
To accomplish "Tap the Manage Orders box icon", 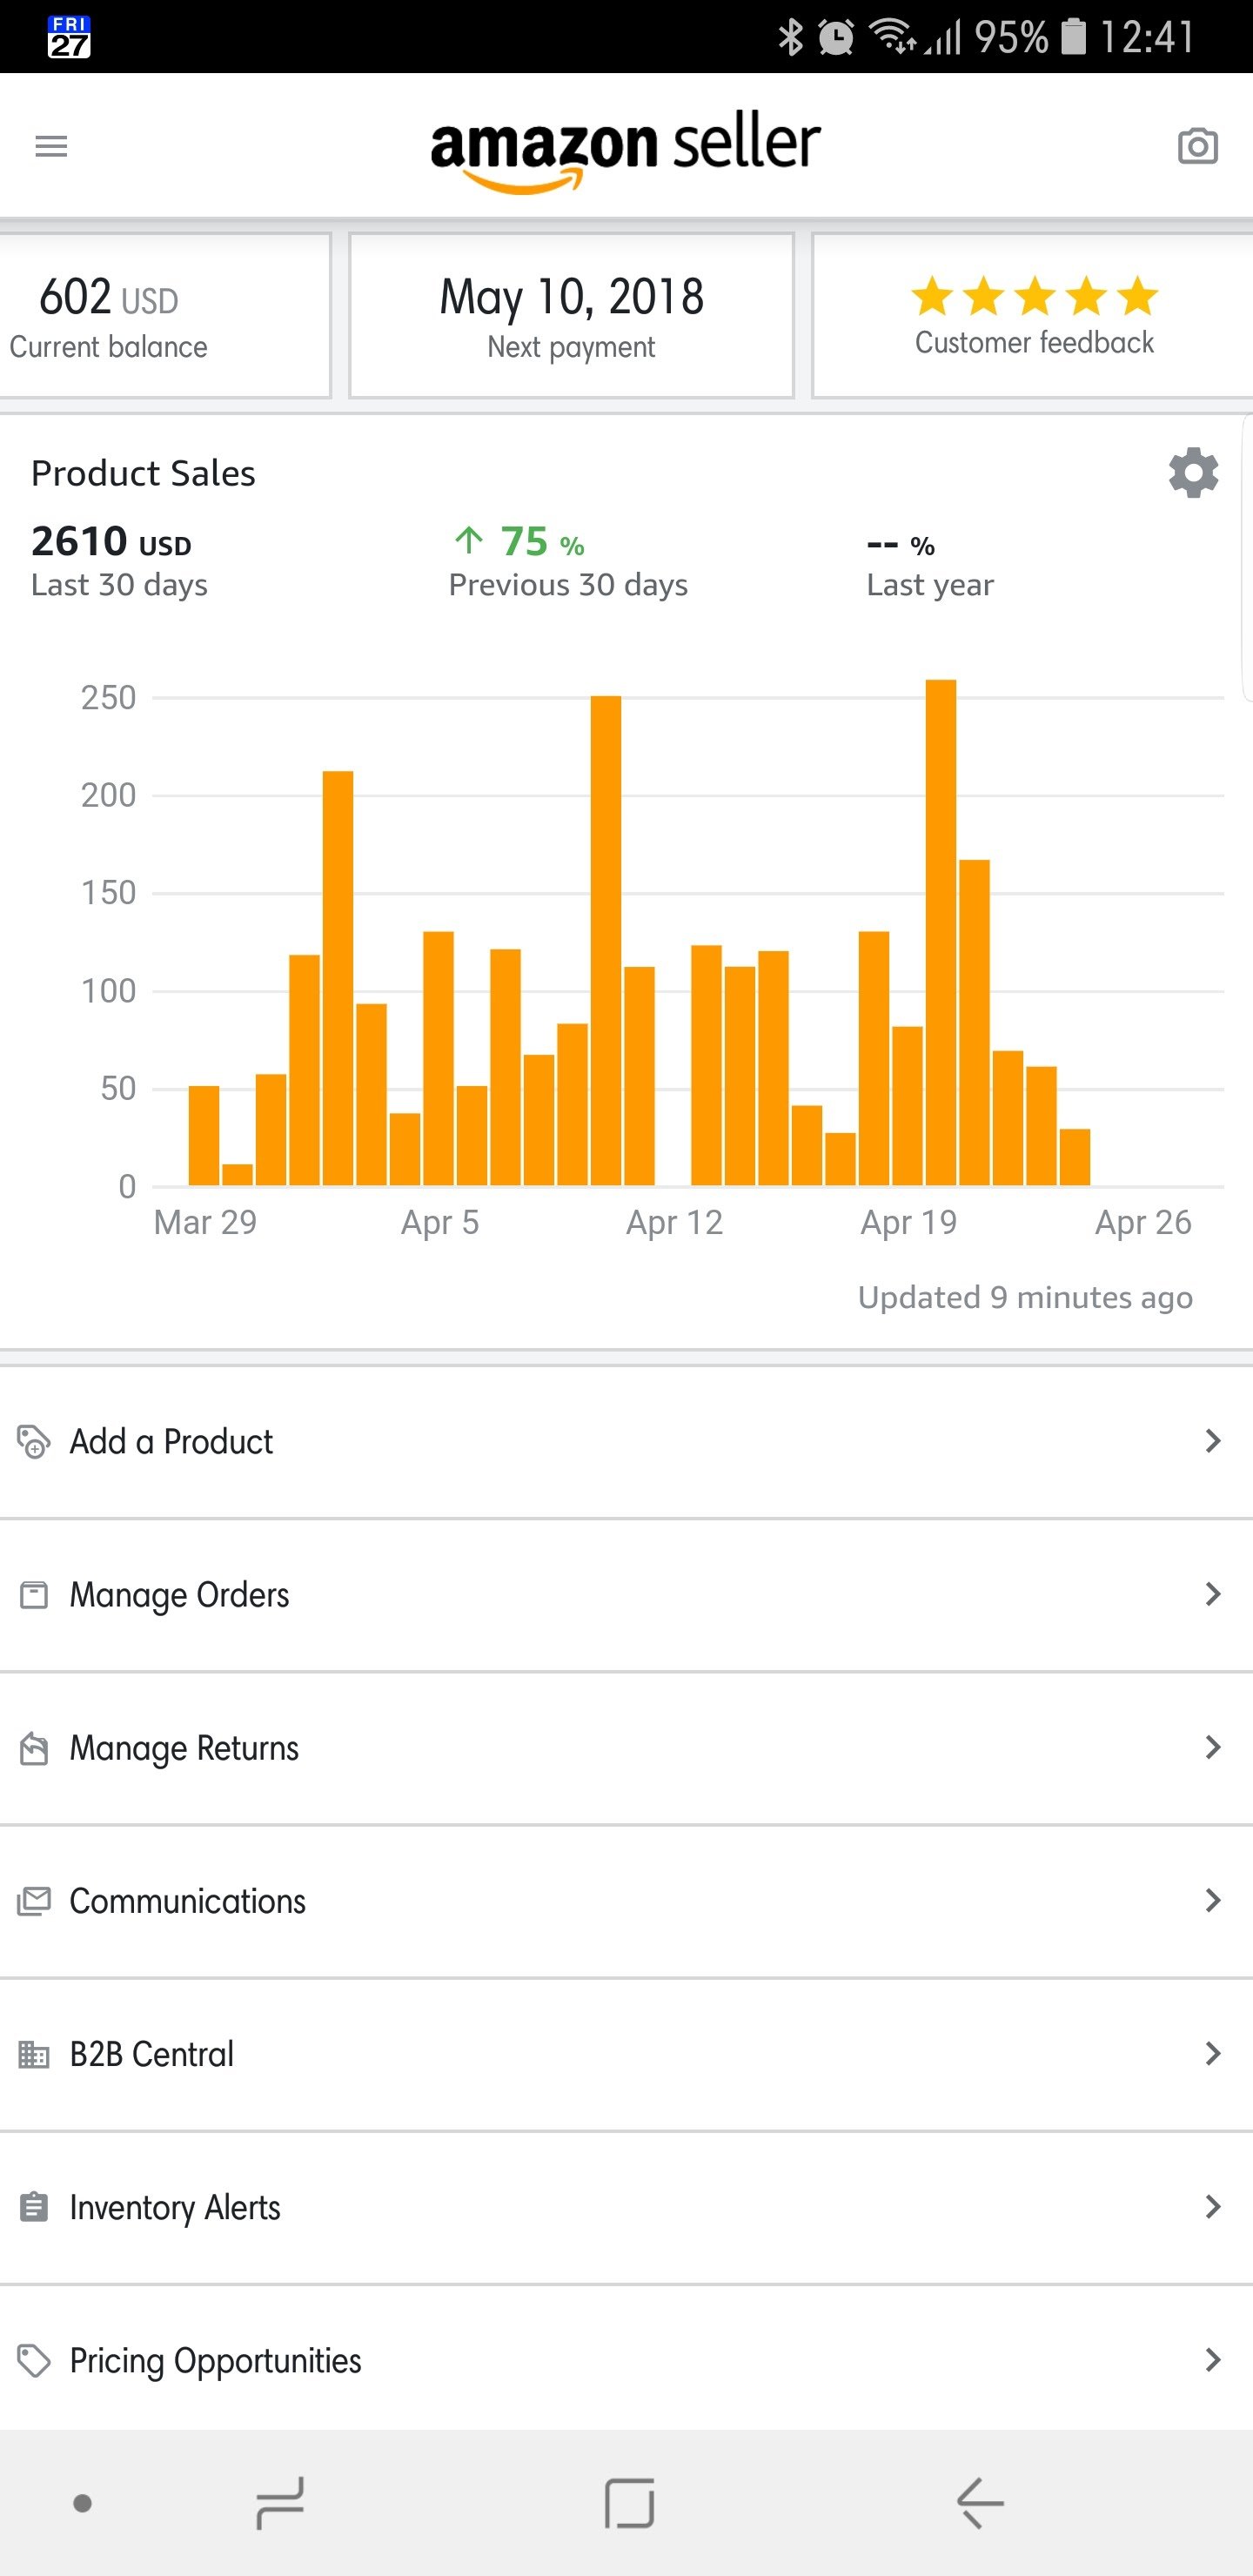I will (x=33, y=1594).
